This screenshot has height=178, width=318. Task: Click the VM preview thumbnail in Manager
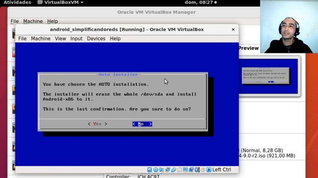(x=268, y=76)
